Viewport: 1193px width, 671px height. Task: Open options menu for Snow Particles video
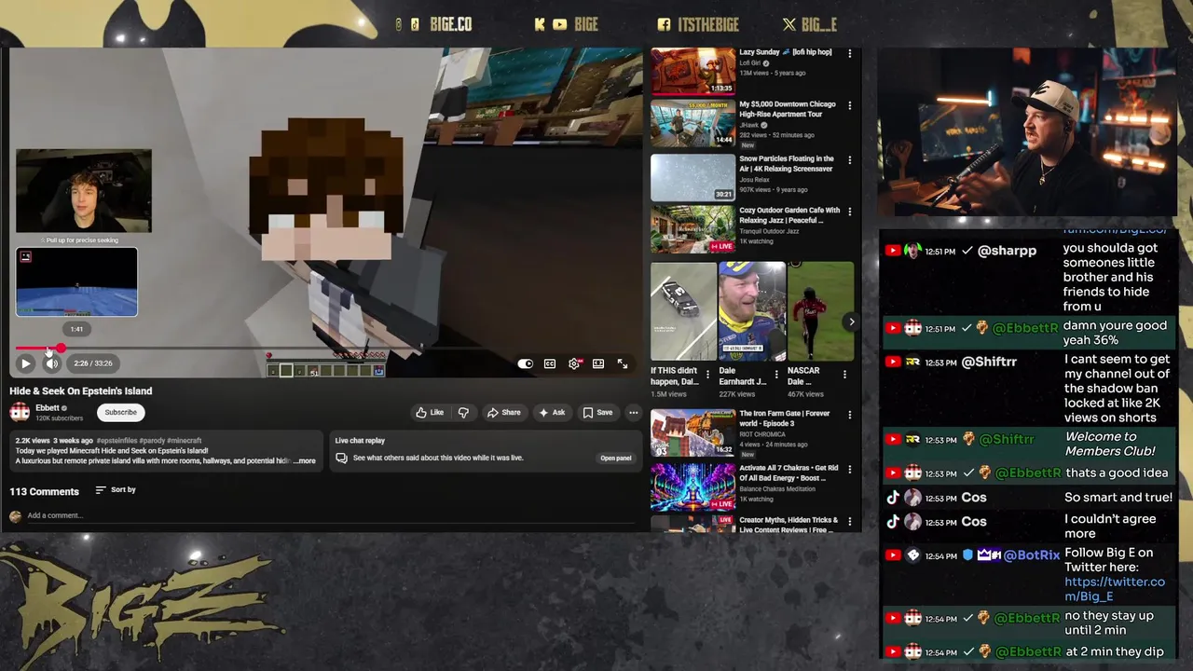[x=849, y=160]
